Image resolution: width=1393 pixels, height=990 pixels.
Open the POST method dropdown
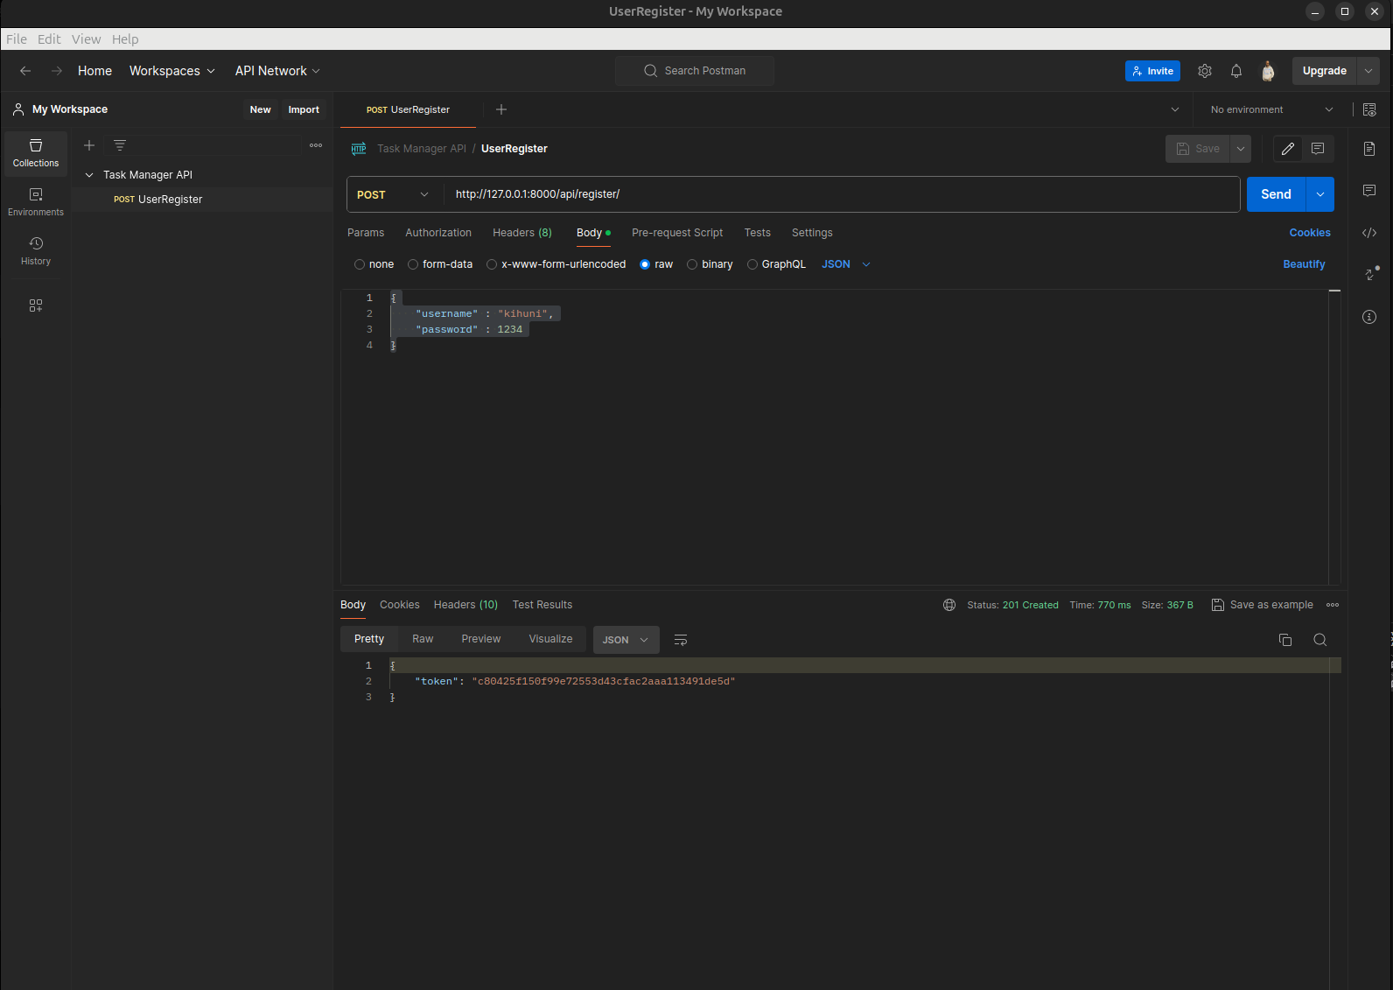[393, 194]
